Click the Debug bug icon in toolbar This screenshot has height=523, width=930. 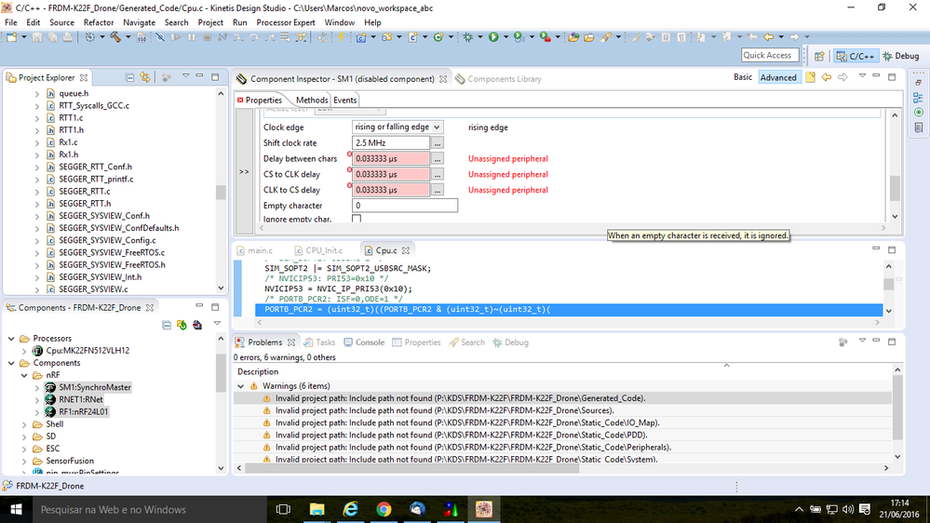click(x=468, y=37)
